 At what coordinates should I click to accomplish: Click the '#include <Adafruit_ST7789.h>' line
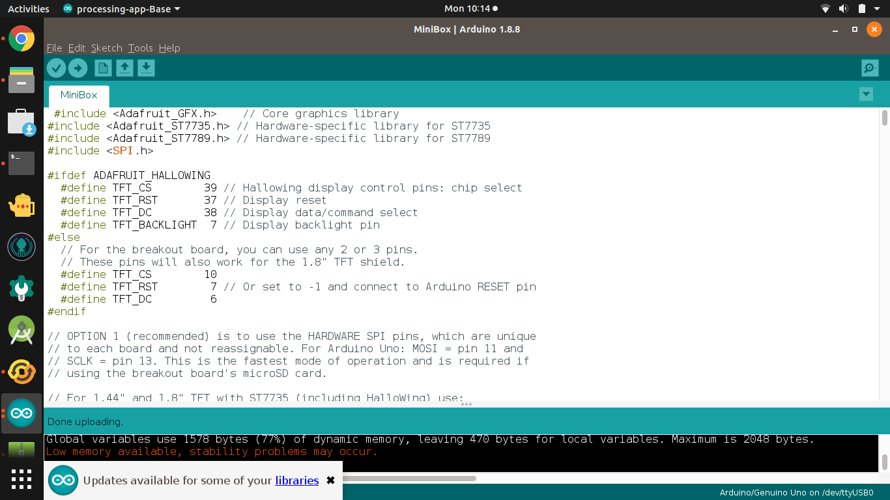point(268,138)
